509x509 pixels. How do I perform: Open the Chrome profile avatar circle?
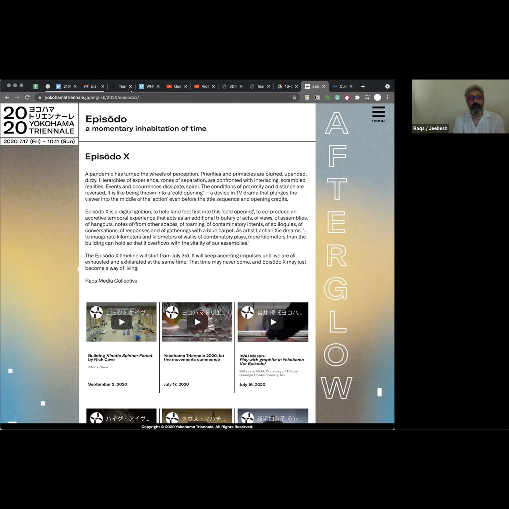coord(377,97)
